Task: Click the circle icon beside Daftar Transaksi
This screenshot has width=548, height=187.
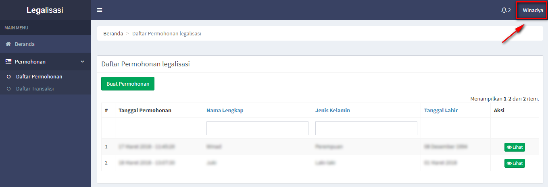Action: coord(9,89)
